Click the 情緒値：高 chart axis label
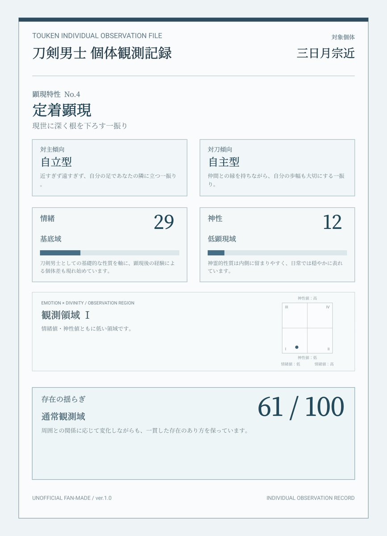 tap(324, 364)
